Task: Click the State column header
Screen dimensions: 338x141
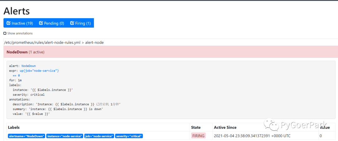Action: [x=196, y=128]
